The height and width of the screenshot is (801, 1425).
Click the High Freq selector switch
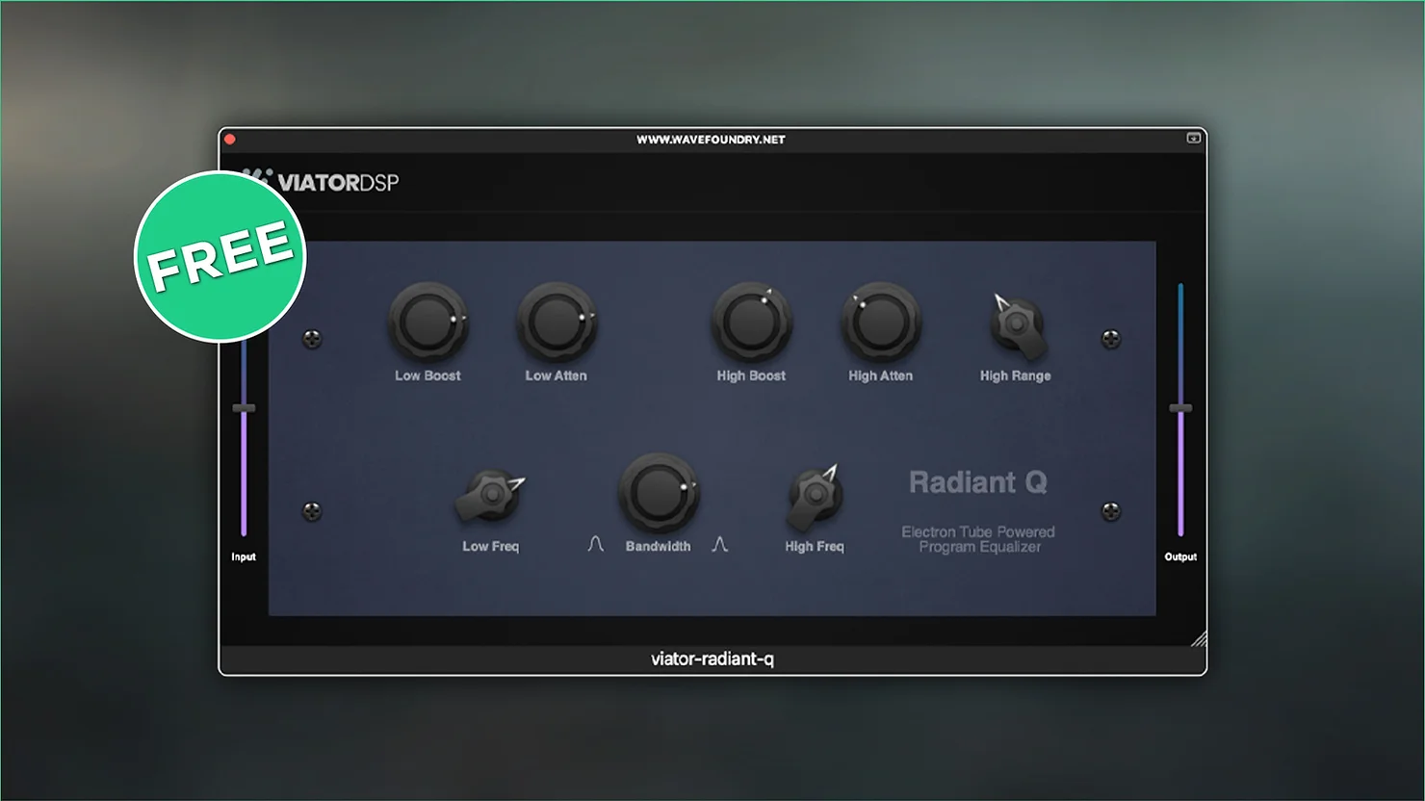tap(816, 496)
